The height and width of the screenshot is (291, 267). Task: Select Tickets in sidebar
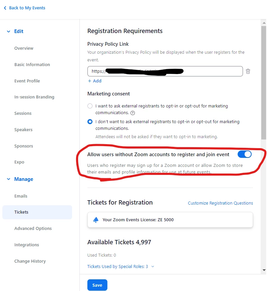pos(37,212)
